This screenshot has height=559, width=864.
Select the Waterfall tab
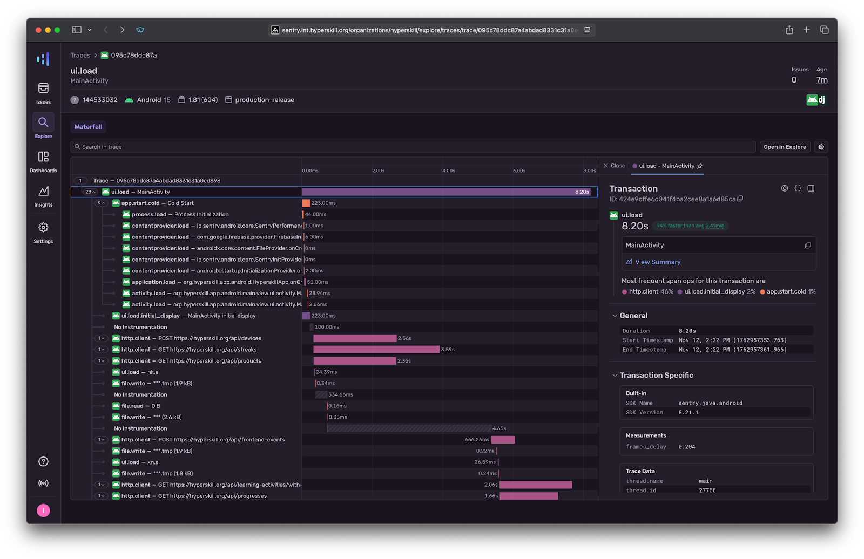pos(88,127)
